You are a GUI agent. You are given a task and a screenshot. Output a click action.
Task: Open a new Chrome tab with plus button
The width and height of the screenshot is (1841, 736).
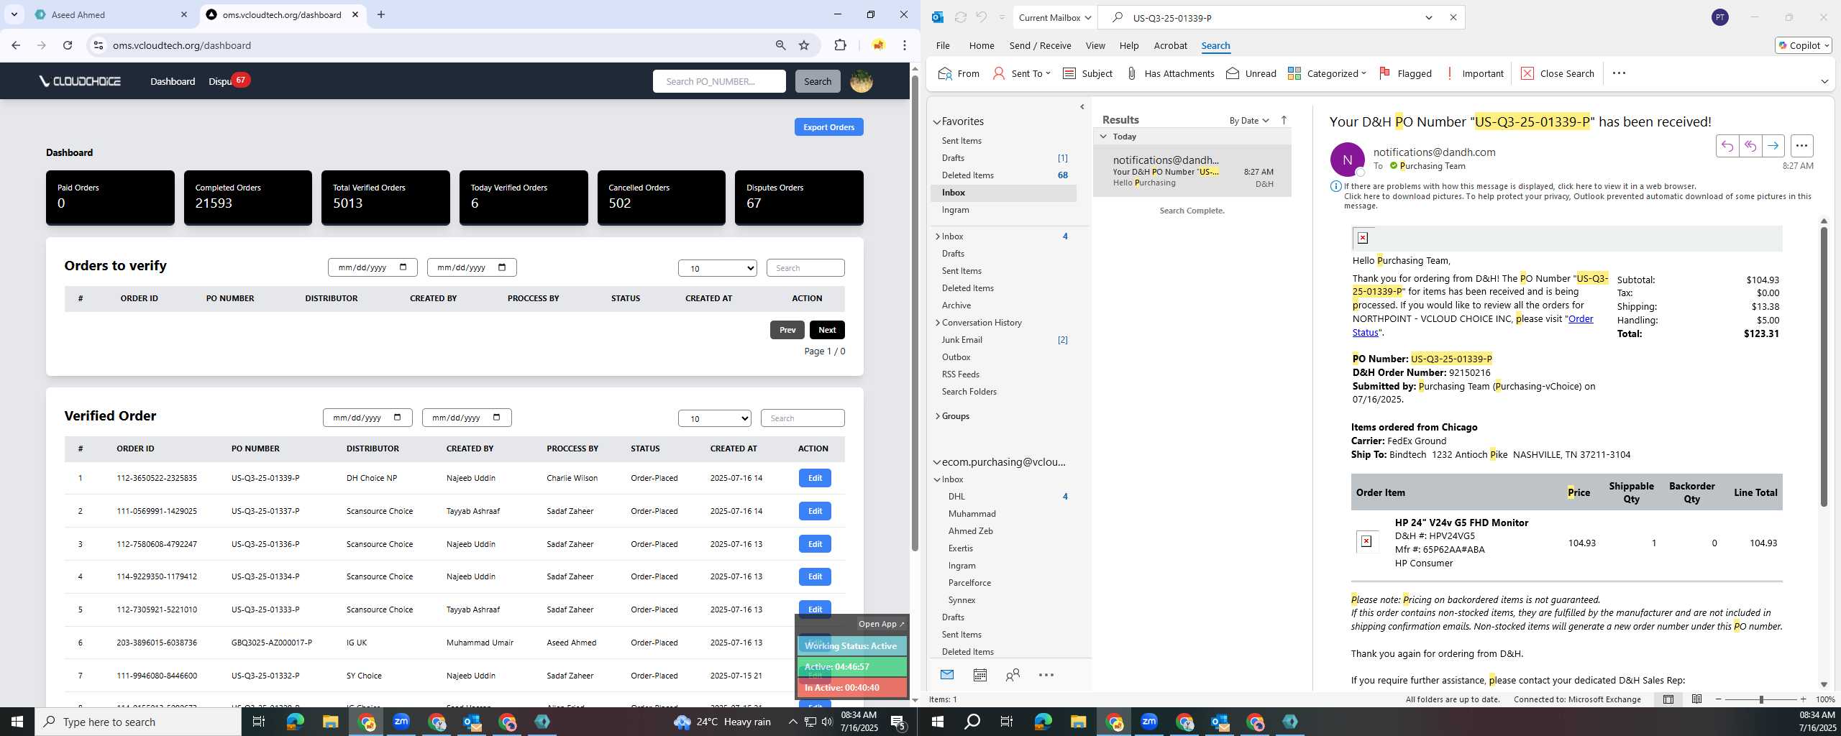click(381, 14)
